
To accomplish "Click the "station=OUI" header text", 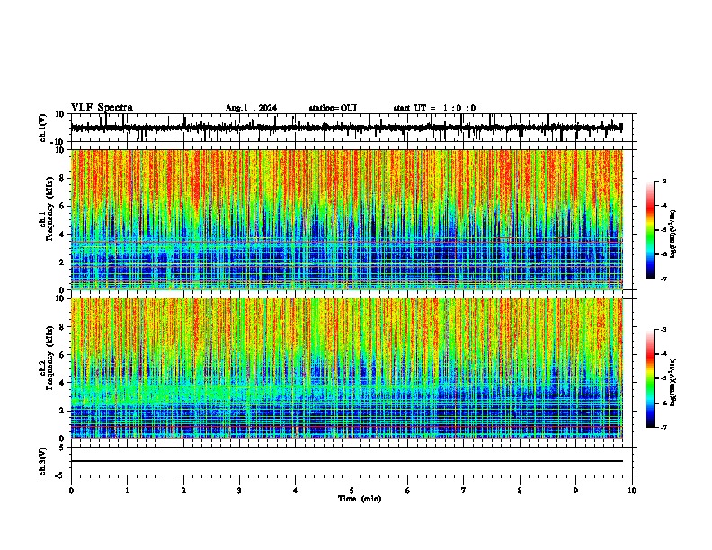I will [333, 108].
